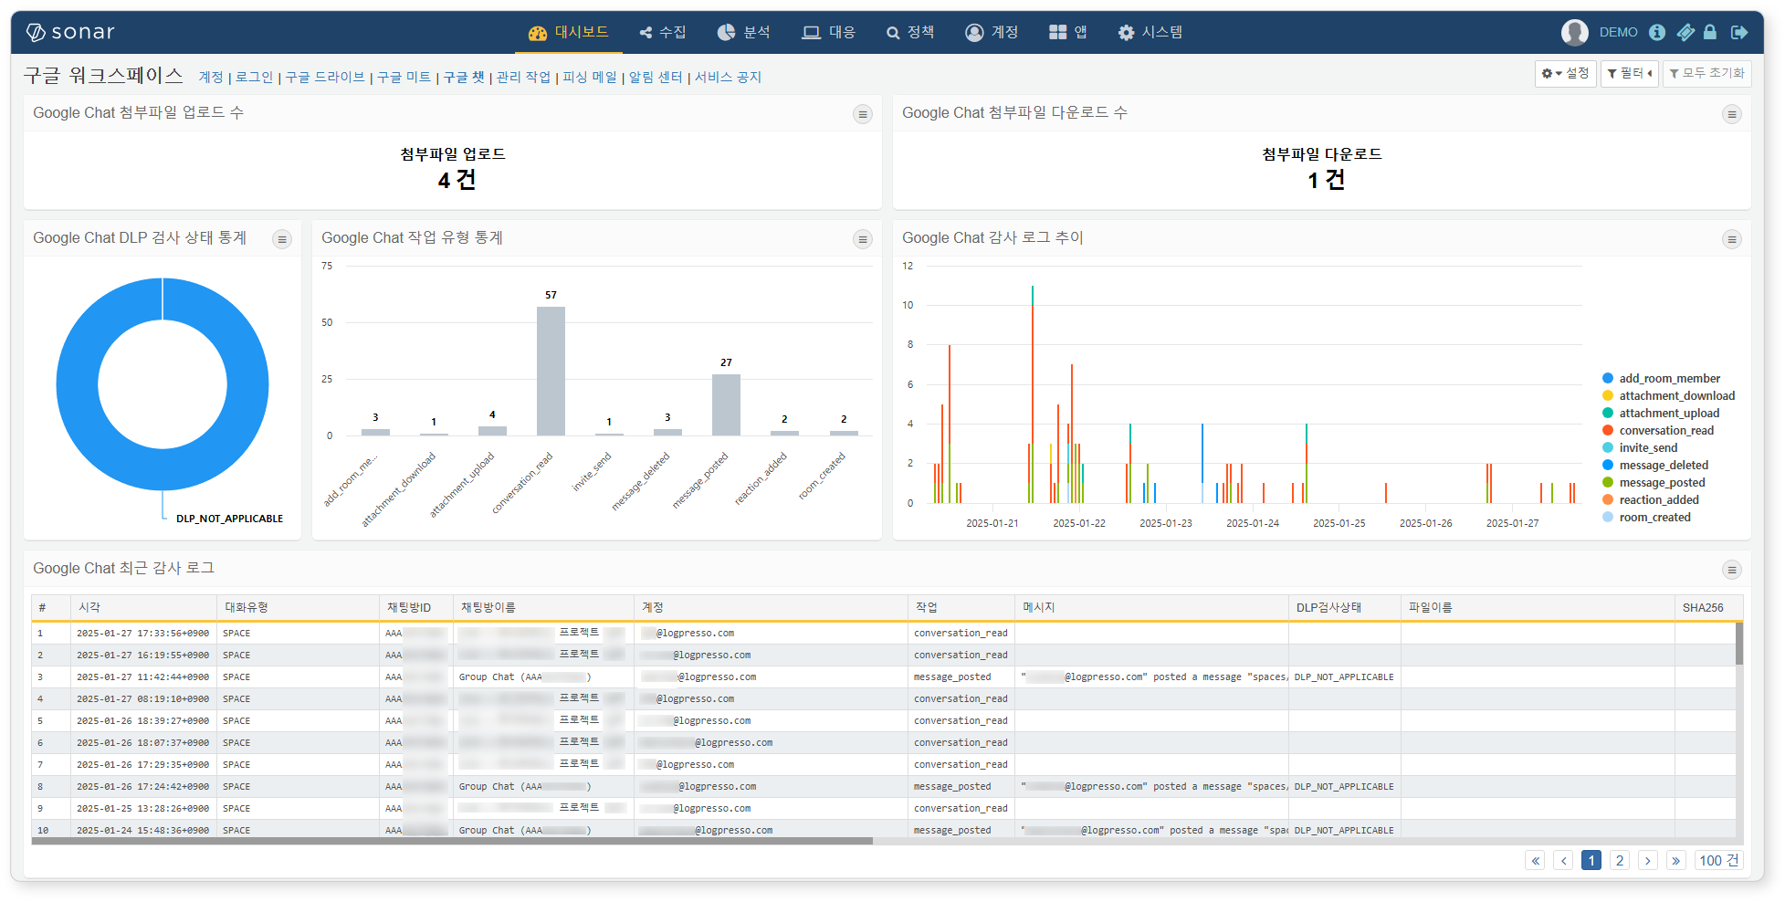This screenshot has height=902, width=1785.
Task: Click the table vertical scrollbar
Action: [x=1739, y=644]
